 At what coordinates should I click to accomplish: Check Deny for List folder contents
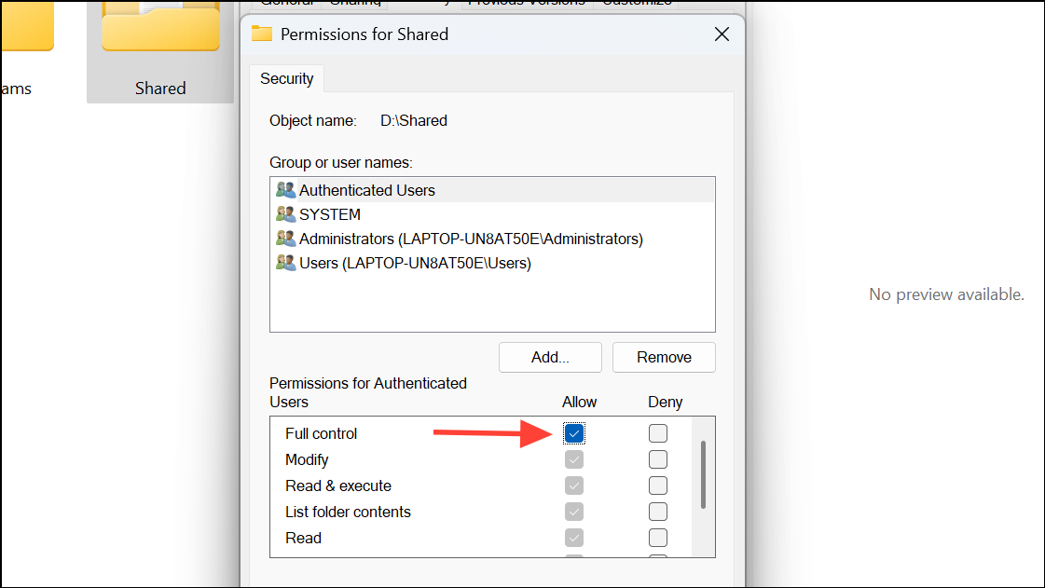coord(658,512)
